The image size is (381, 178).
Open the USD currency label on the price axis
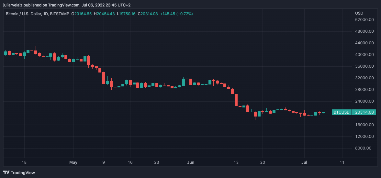[x=359, y=13]
